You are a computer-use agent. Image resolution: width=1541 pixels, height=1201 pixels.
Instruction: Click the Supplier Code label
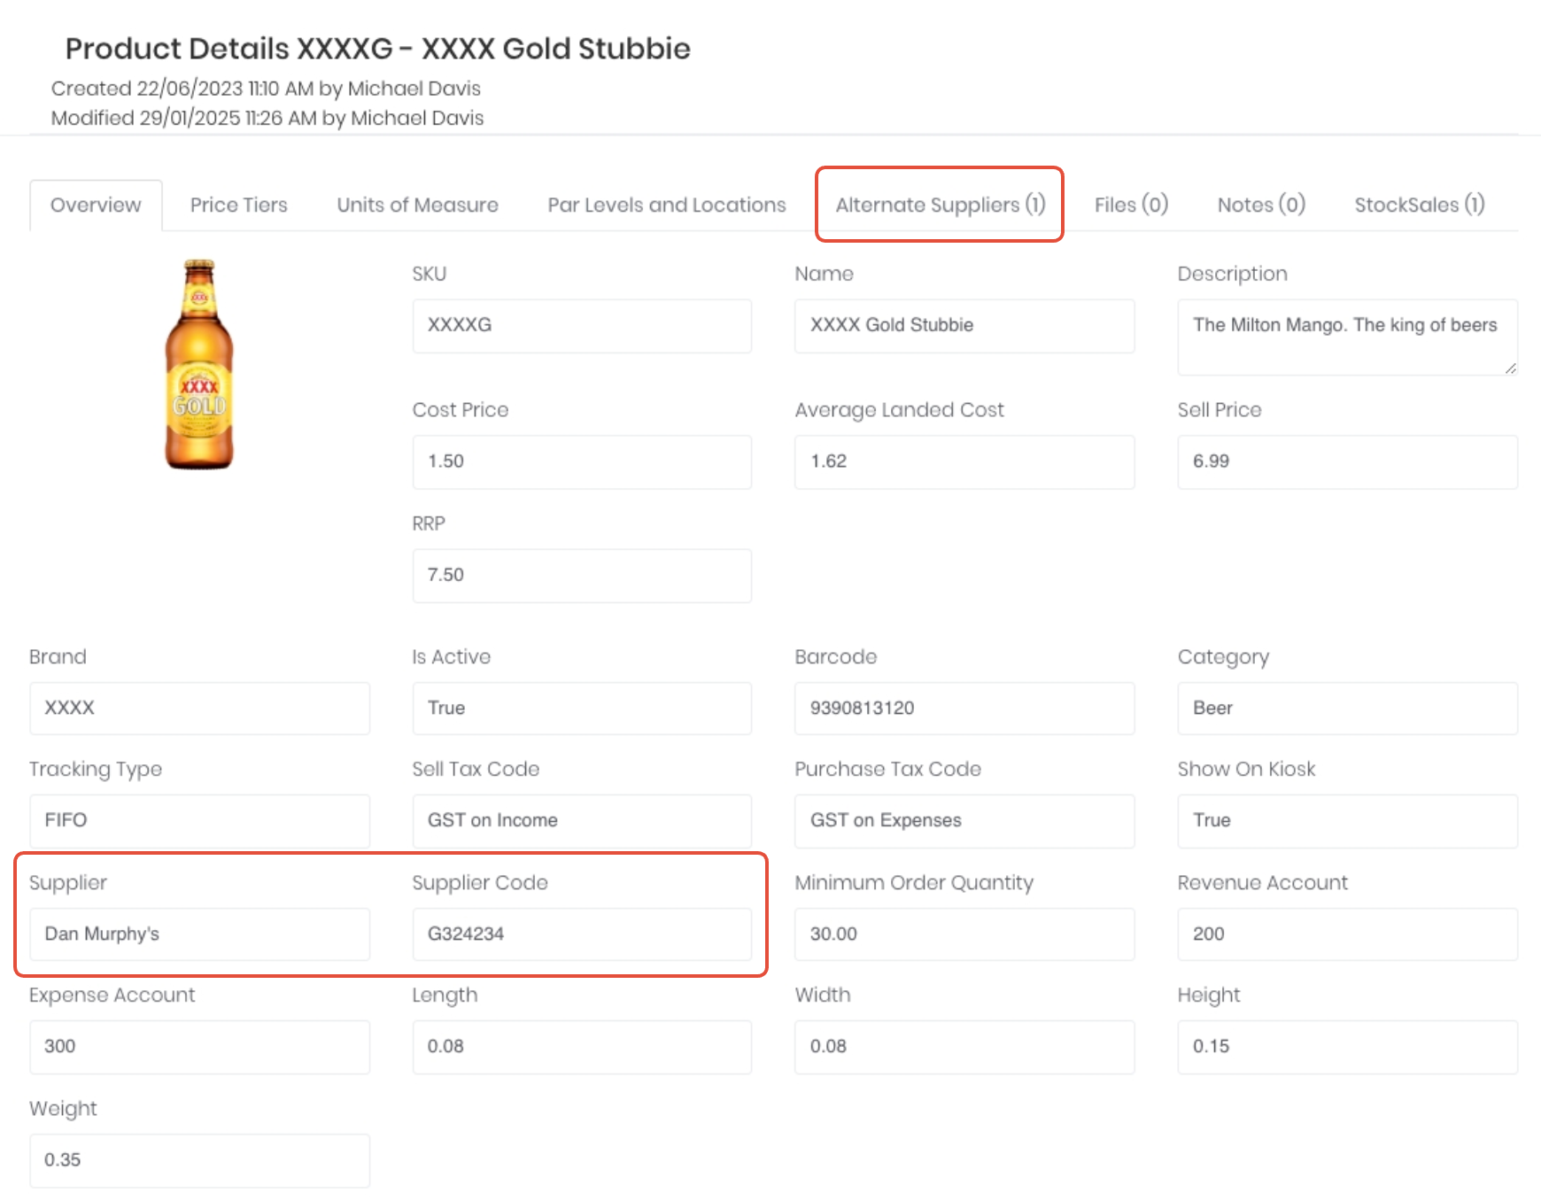480,882
